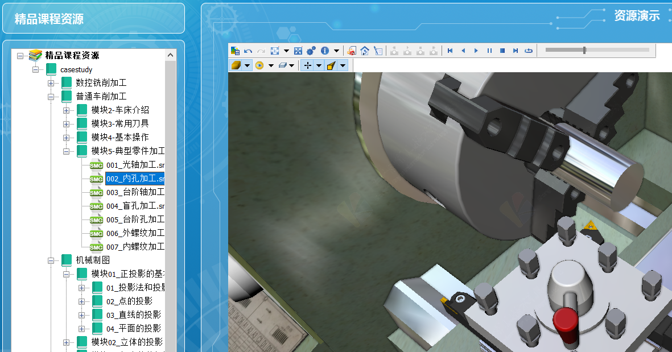This screenshot has width=672, height=352.
Task: Select the yellow solid render mode icon
Action: pyautogui.click(x=236, y=65)
